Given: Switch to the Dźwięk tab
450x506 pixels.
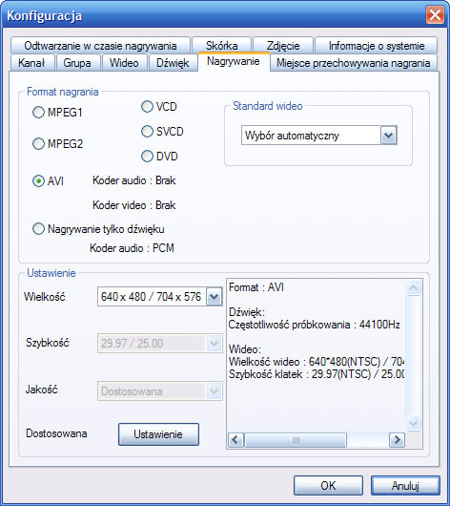Looking at the screenshot, I should [173, 63].
